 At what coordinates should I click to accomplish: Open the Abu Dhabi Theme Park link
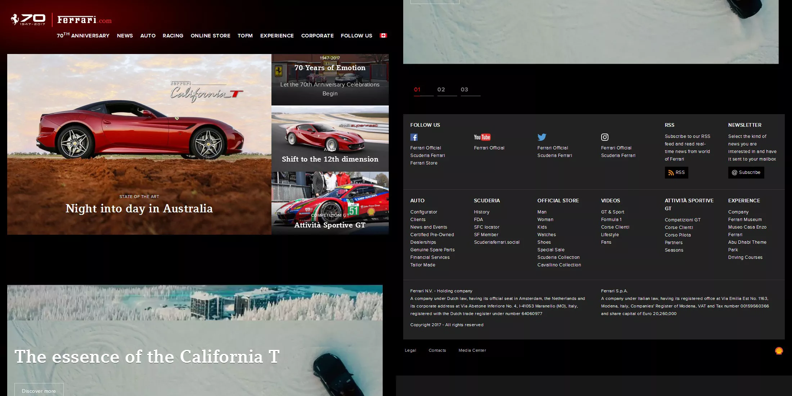coord(747,246)
